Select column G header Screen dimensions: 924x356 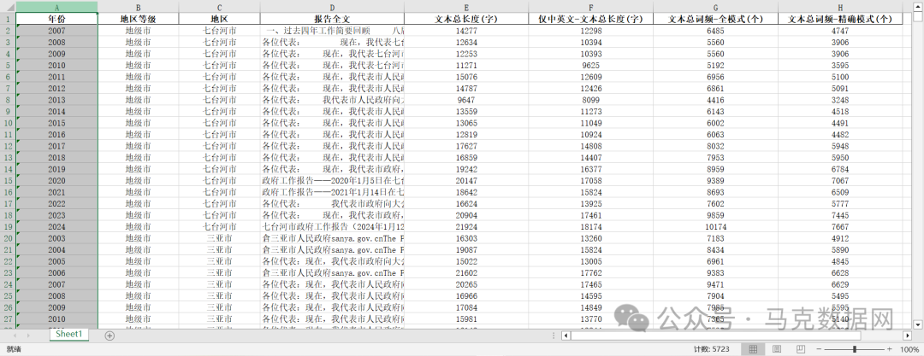click(x=715, y=7)
